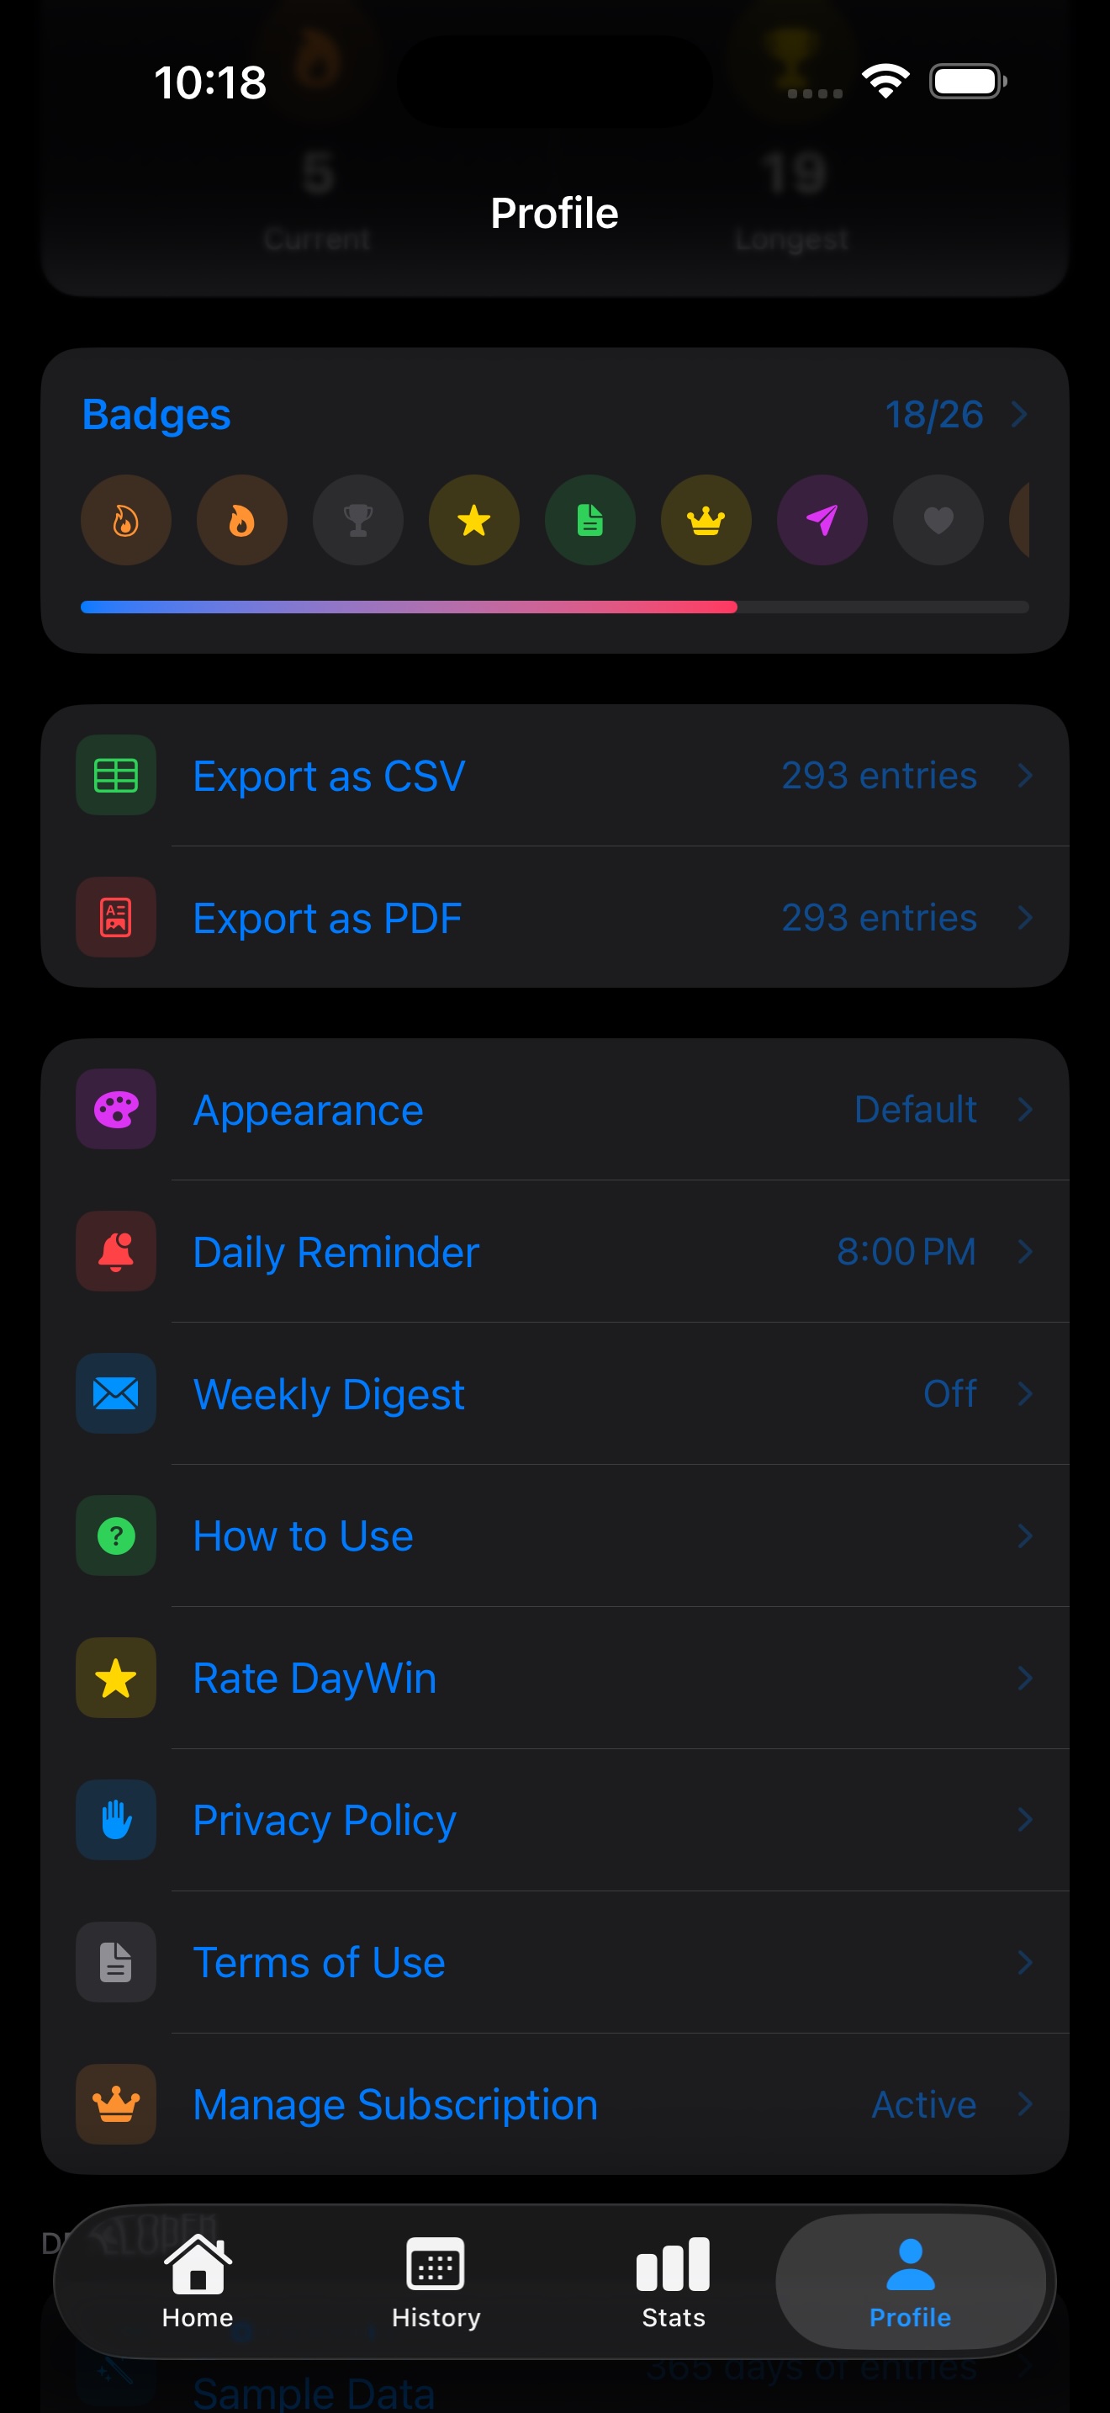Screen dimensions: 1110x2413
Task: Tap the red PDF document icon
Action: [x=116, y=918]
